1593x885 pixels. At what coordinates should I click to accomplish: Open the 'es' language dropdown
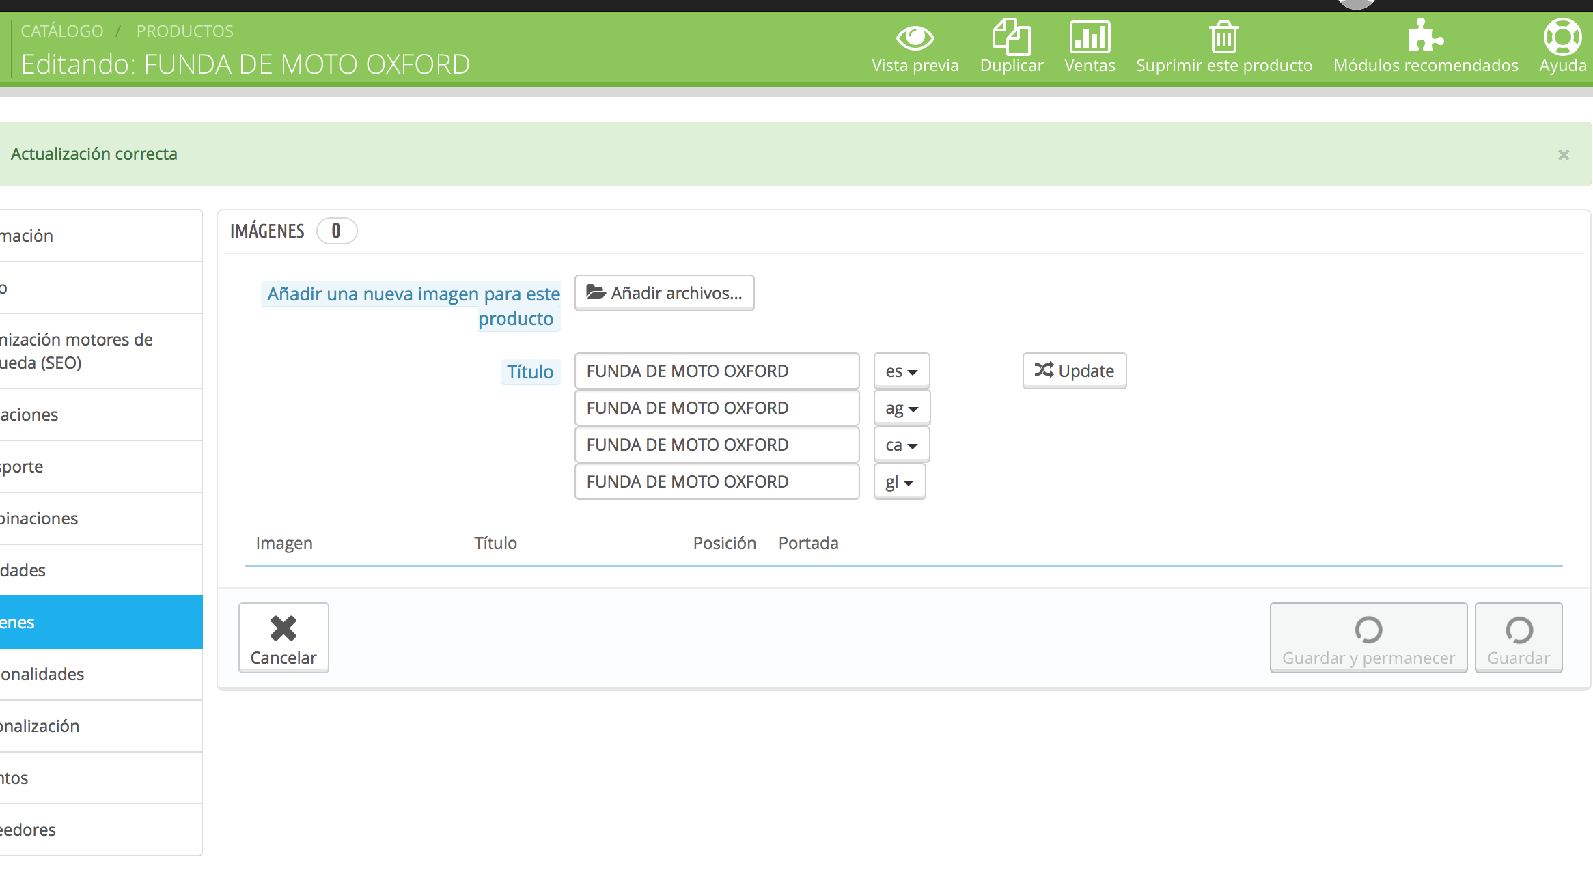901,371
